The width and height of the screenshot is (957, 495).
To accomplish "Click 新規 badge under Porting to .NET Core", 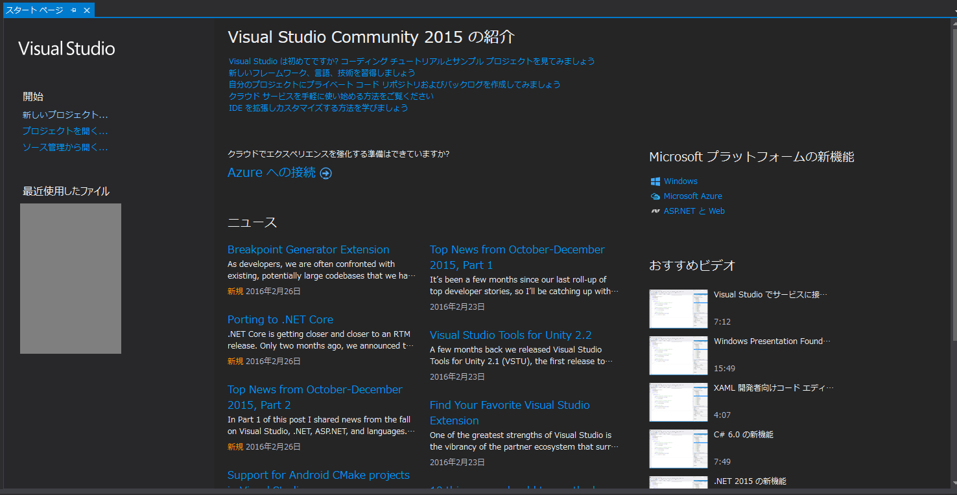I will 235,362.
